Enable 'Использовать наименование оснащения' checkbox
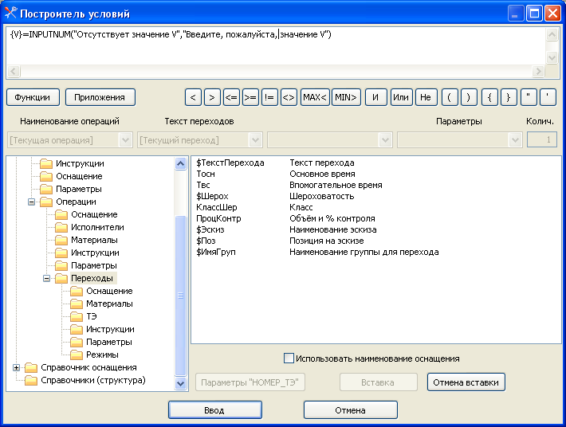566x427 pixels. click(289, 358)
